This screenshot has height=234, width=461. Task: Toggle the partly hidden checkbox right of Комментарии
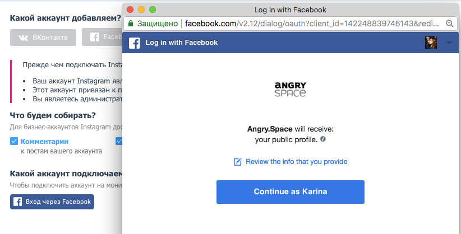tap(119, 141)
